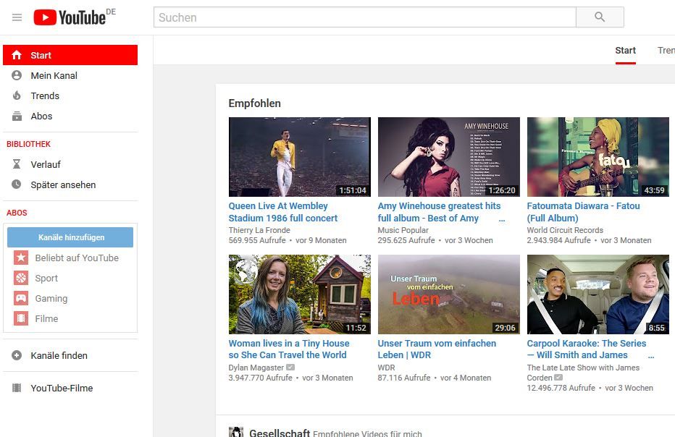Select the Start tab in the header
The height and width of the screenshot is (437, 675).
tap(626, 51)
